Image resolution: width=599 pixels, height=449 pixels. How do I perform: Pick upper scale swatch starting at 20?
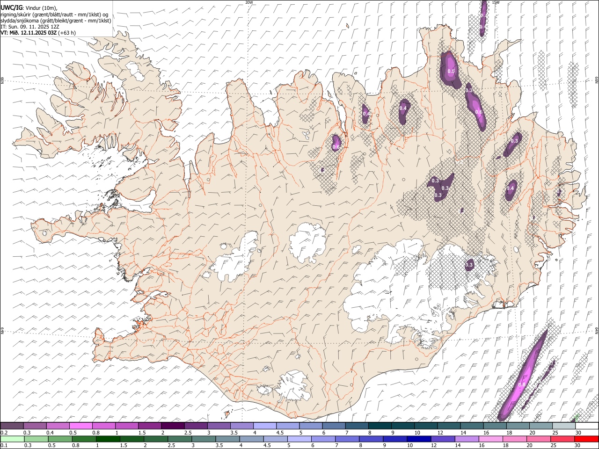[541, 426]
